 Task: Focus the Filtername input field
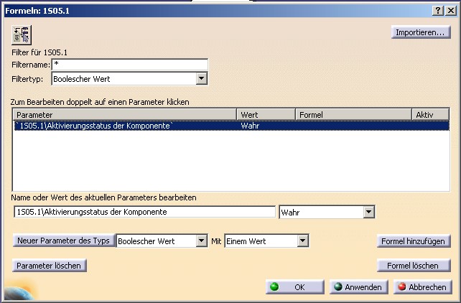[x=130, y=65]
